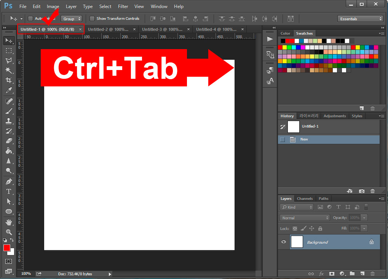
Task: Click the red foreground color swatch
Action: [6, 247]
